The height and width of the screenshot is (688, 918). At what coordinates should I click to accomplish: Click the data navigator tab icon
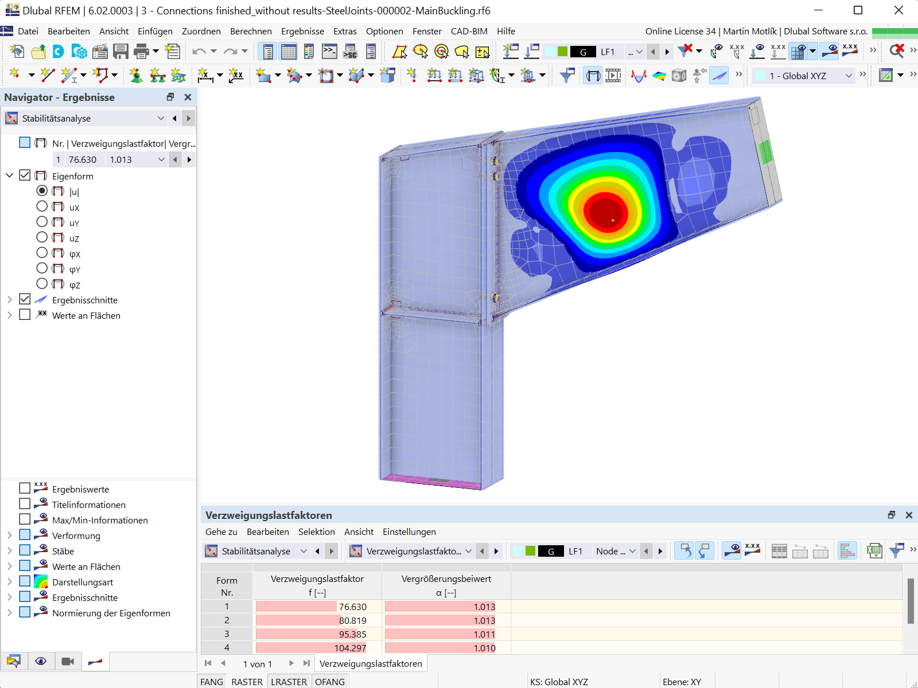pos(14,662)
